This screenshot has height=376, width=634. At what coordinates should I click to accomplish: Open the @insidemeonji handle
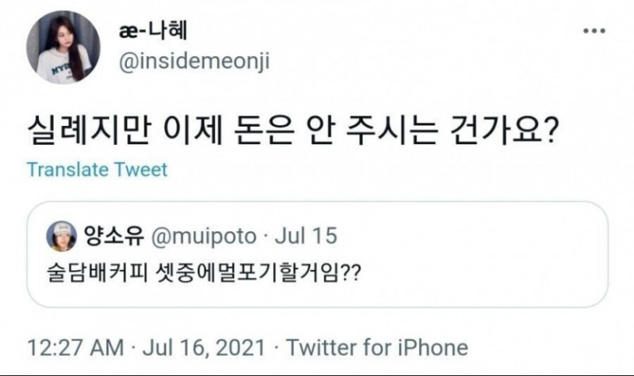click(x=193, y=63)
